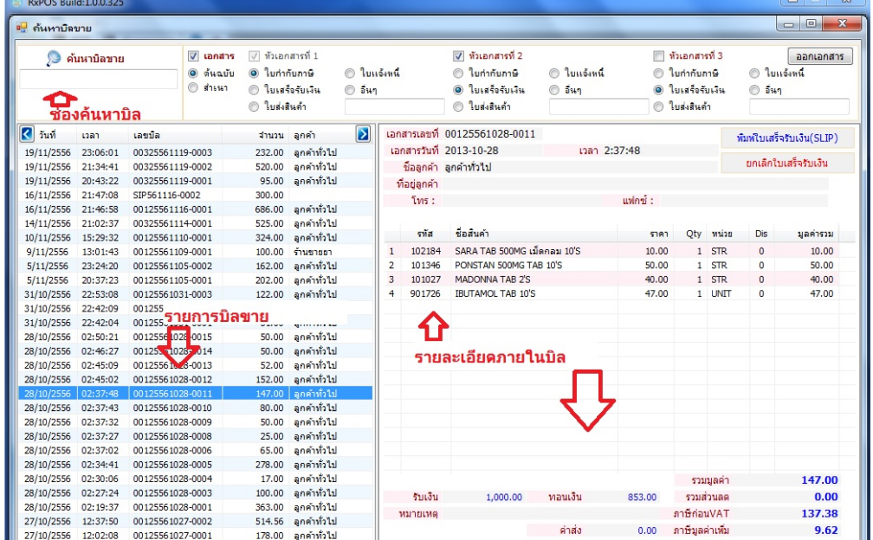Select อื่นๆ under หัวเอกสารที่ 1
The height and width of the screenshot is (540, 873).
[350, 89]
